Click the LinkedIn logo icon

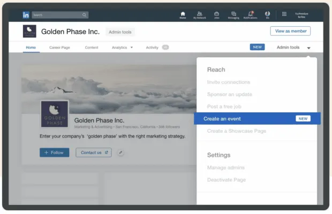(x=26, y=15)
